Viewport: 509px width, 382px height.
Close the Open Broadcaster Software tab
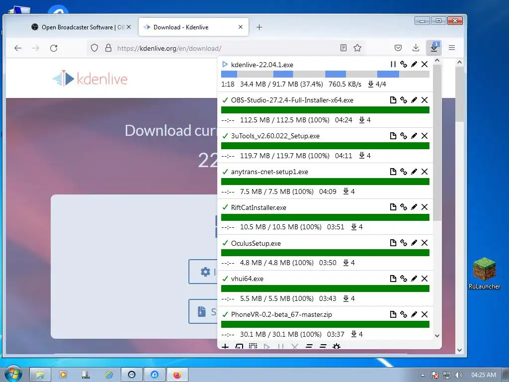pyautogui.click(x=129, y=27)
